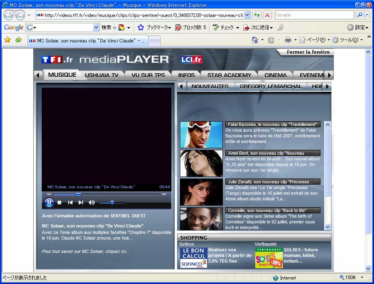Open the Julie Zenatti clip thumbnail
The image size is (374, 284).
201,192
